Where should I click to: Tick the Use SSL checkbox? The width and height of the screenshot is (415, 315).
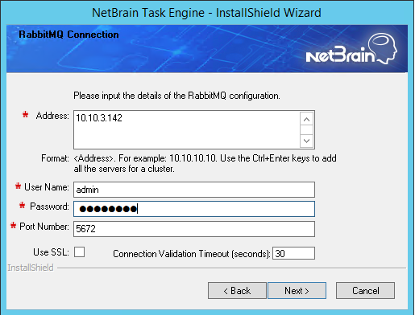[79, 252]
